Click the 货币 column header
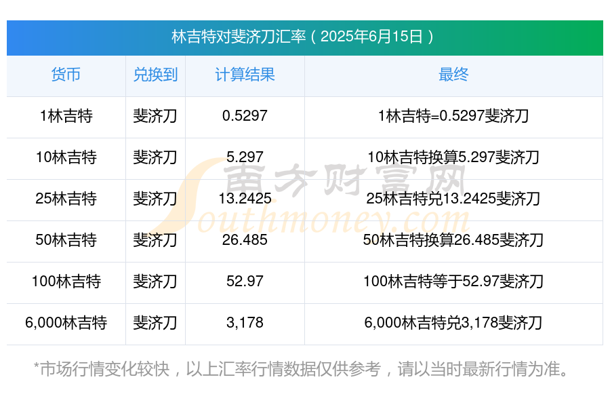This screenshot has height=407, width=610. click(x=66, y=75)
